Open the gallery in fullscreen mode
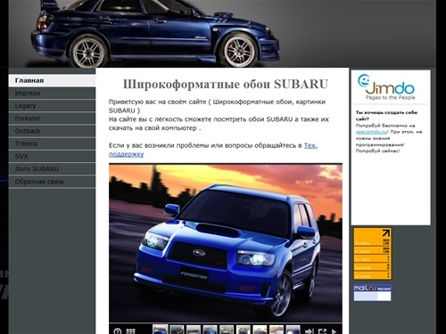This screenshot has height=334, width=446. [322, 331]
